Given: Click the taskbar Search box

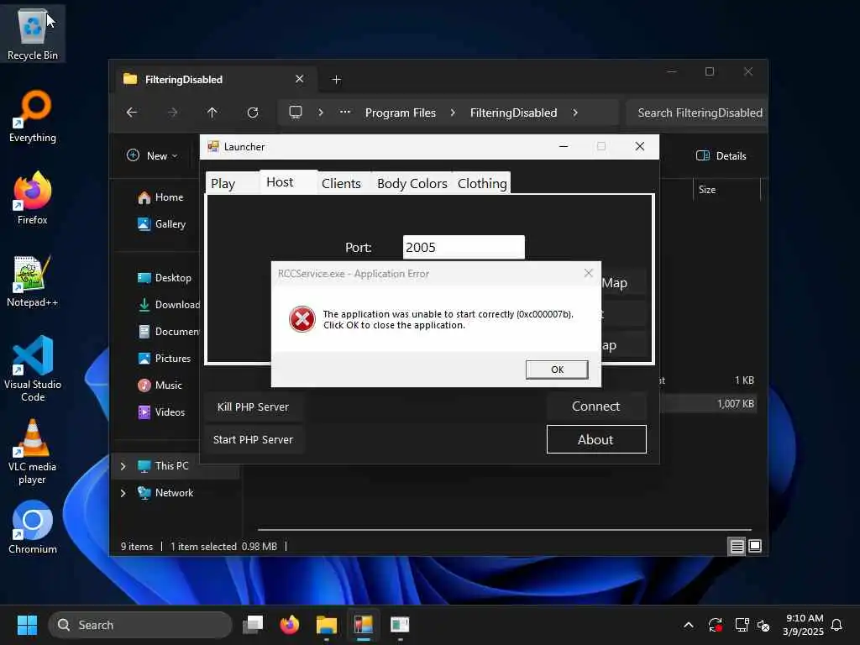Looking at the screenshot, I should click(140, 625).
